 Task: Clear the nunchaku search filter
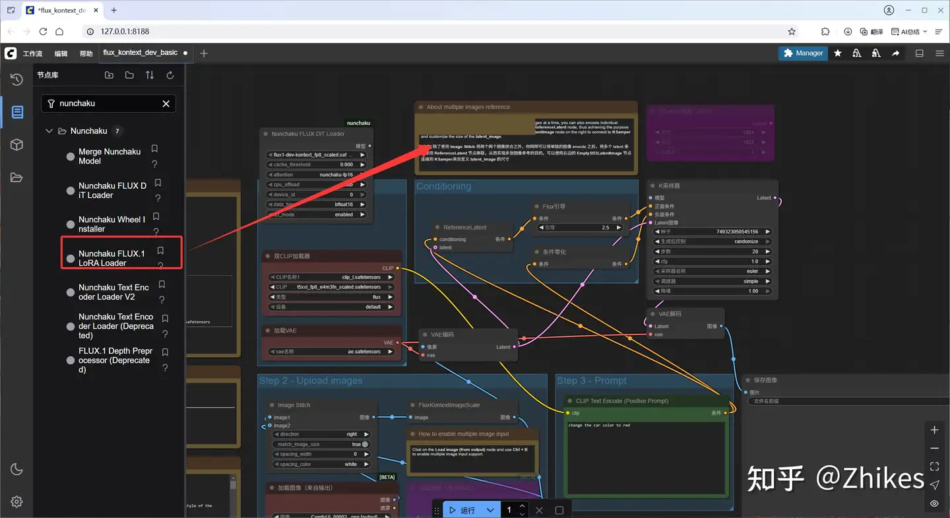166,104
